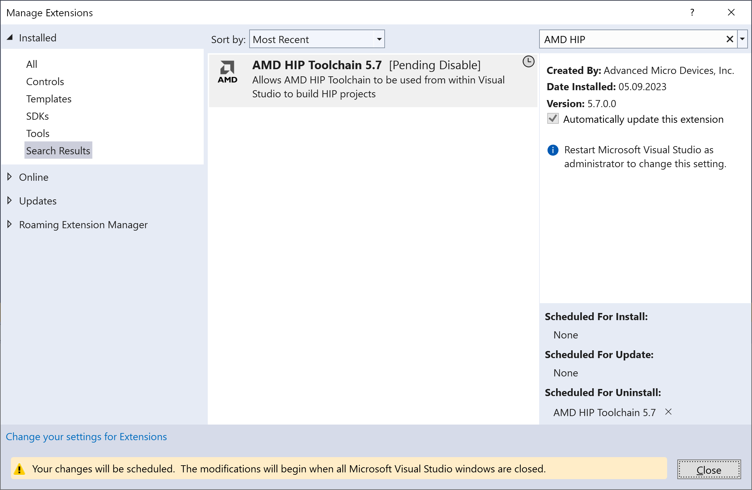Clear the AMD HIP search text
The image size is (752, 490).
[x=730, y=39]
